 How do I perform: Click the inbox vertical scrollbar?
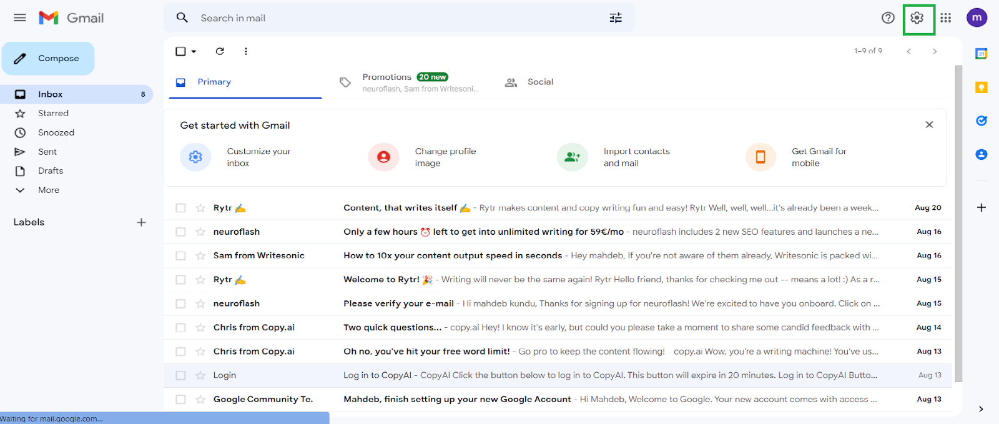point(958,224)
